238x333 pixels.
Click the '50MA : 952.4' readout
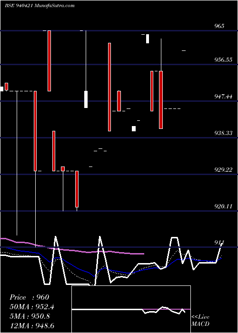[32, 307]
